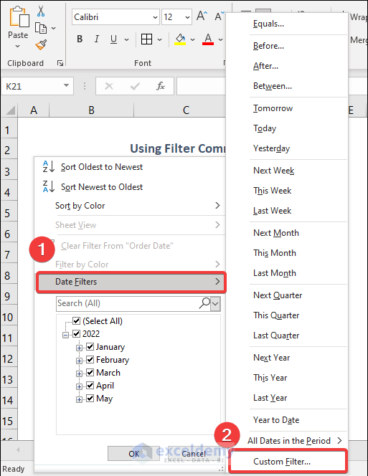Choose Sort Newest to Oldest
The width and height of the screenshot is (368, 476).
[x=130, y=186]
